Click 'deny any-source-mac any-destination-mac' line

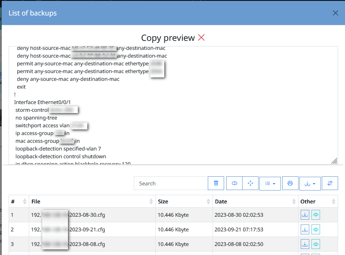(x=68, y=79)
